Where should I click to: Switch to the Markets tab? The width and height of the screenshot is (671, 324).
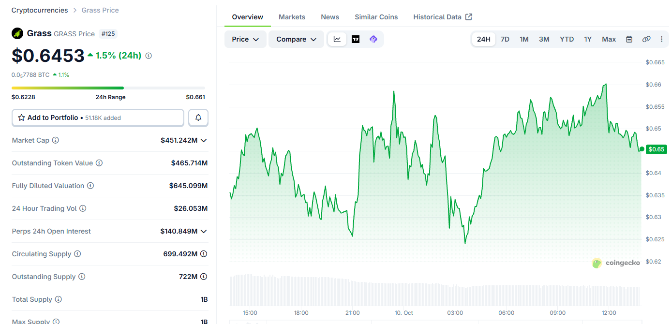(x=292, y=17)
